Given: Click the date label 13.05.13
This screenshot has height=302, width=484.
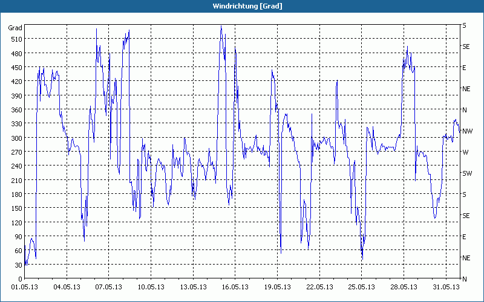Looking at the screenshot, I should coord(193,288).
